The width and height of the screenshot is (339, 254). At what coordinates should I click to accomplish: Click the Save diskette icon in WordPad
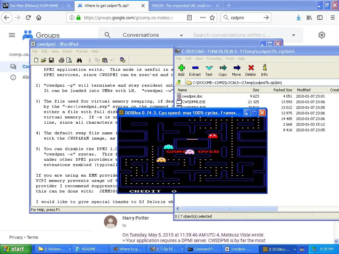click(51, 60)
